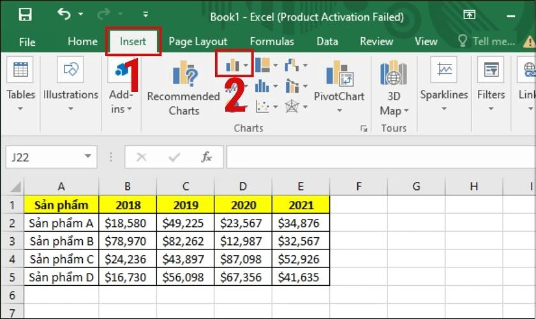Image resolution: width=536 pixels, height=319 pixels.
Task: Insert a hierarchy treemap chart
Action: (266, 65)
